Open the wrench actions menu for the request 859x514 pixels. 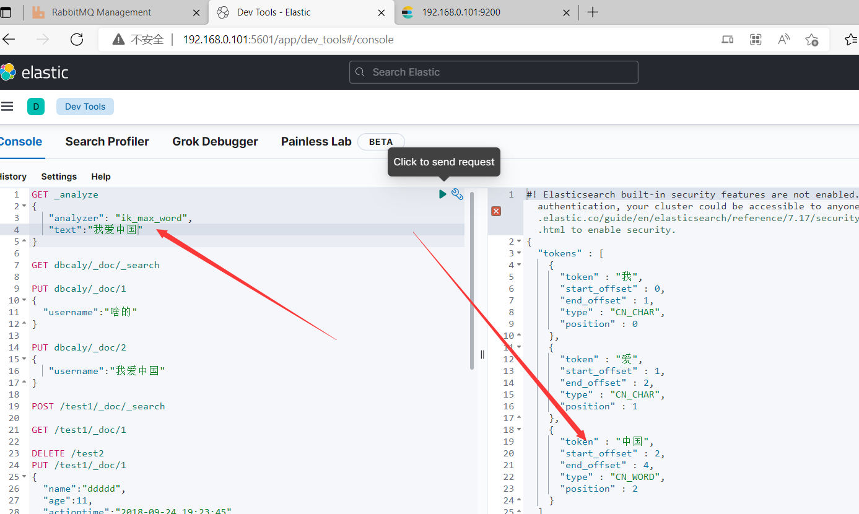(x=457, y=194)
